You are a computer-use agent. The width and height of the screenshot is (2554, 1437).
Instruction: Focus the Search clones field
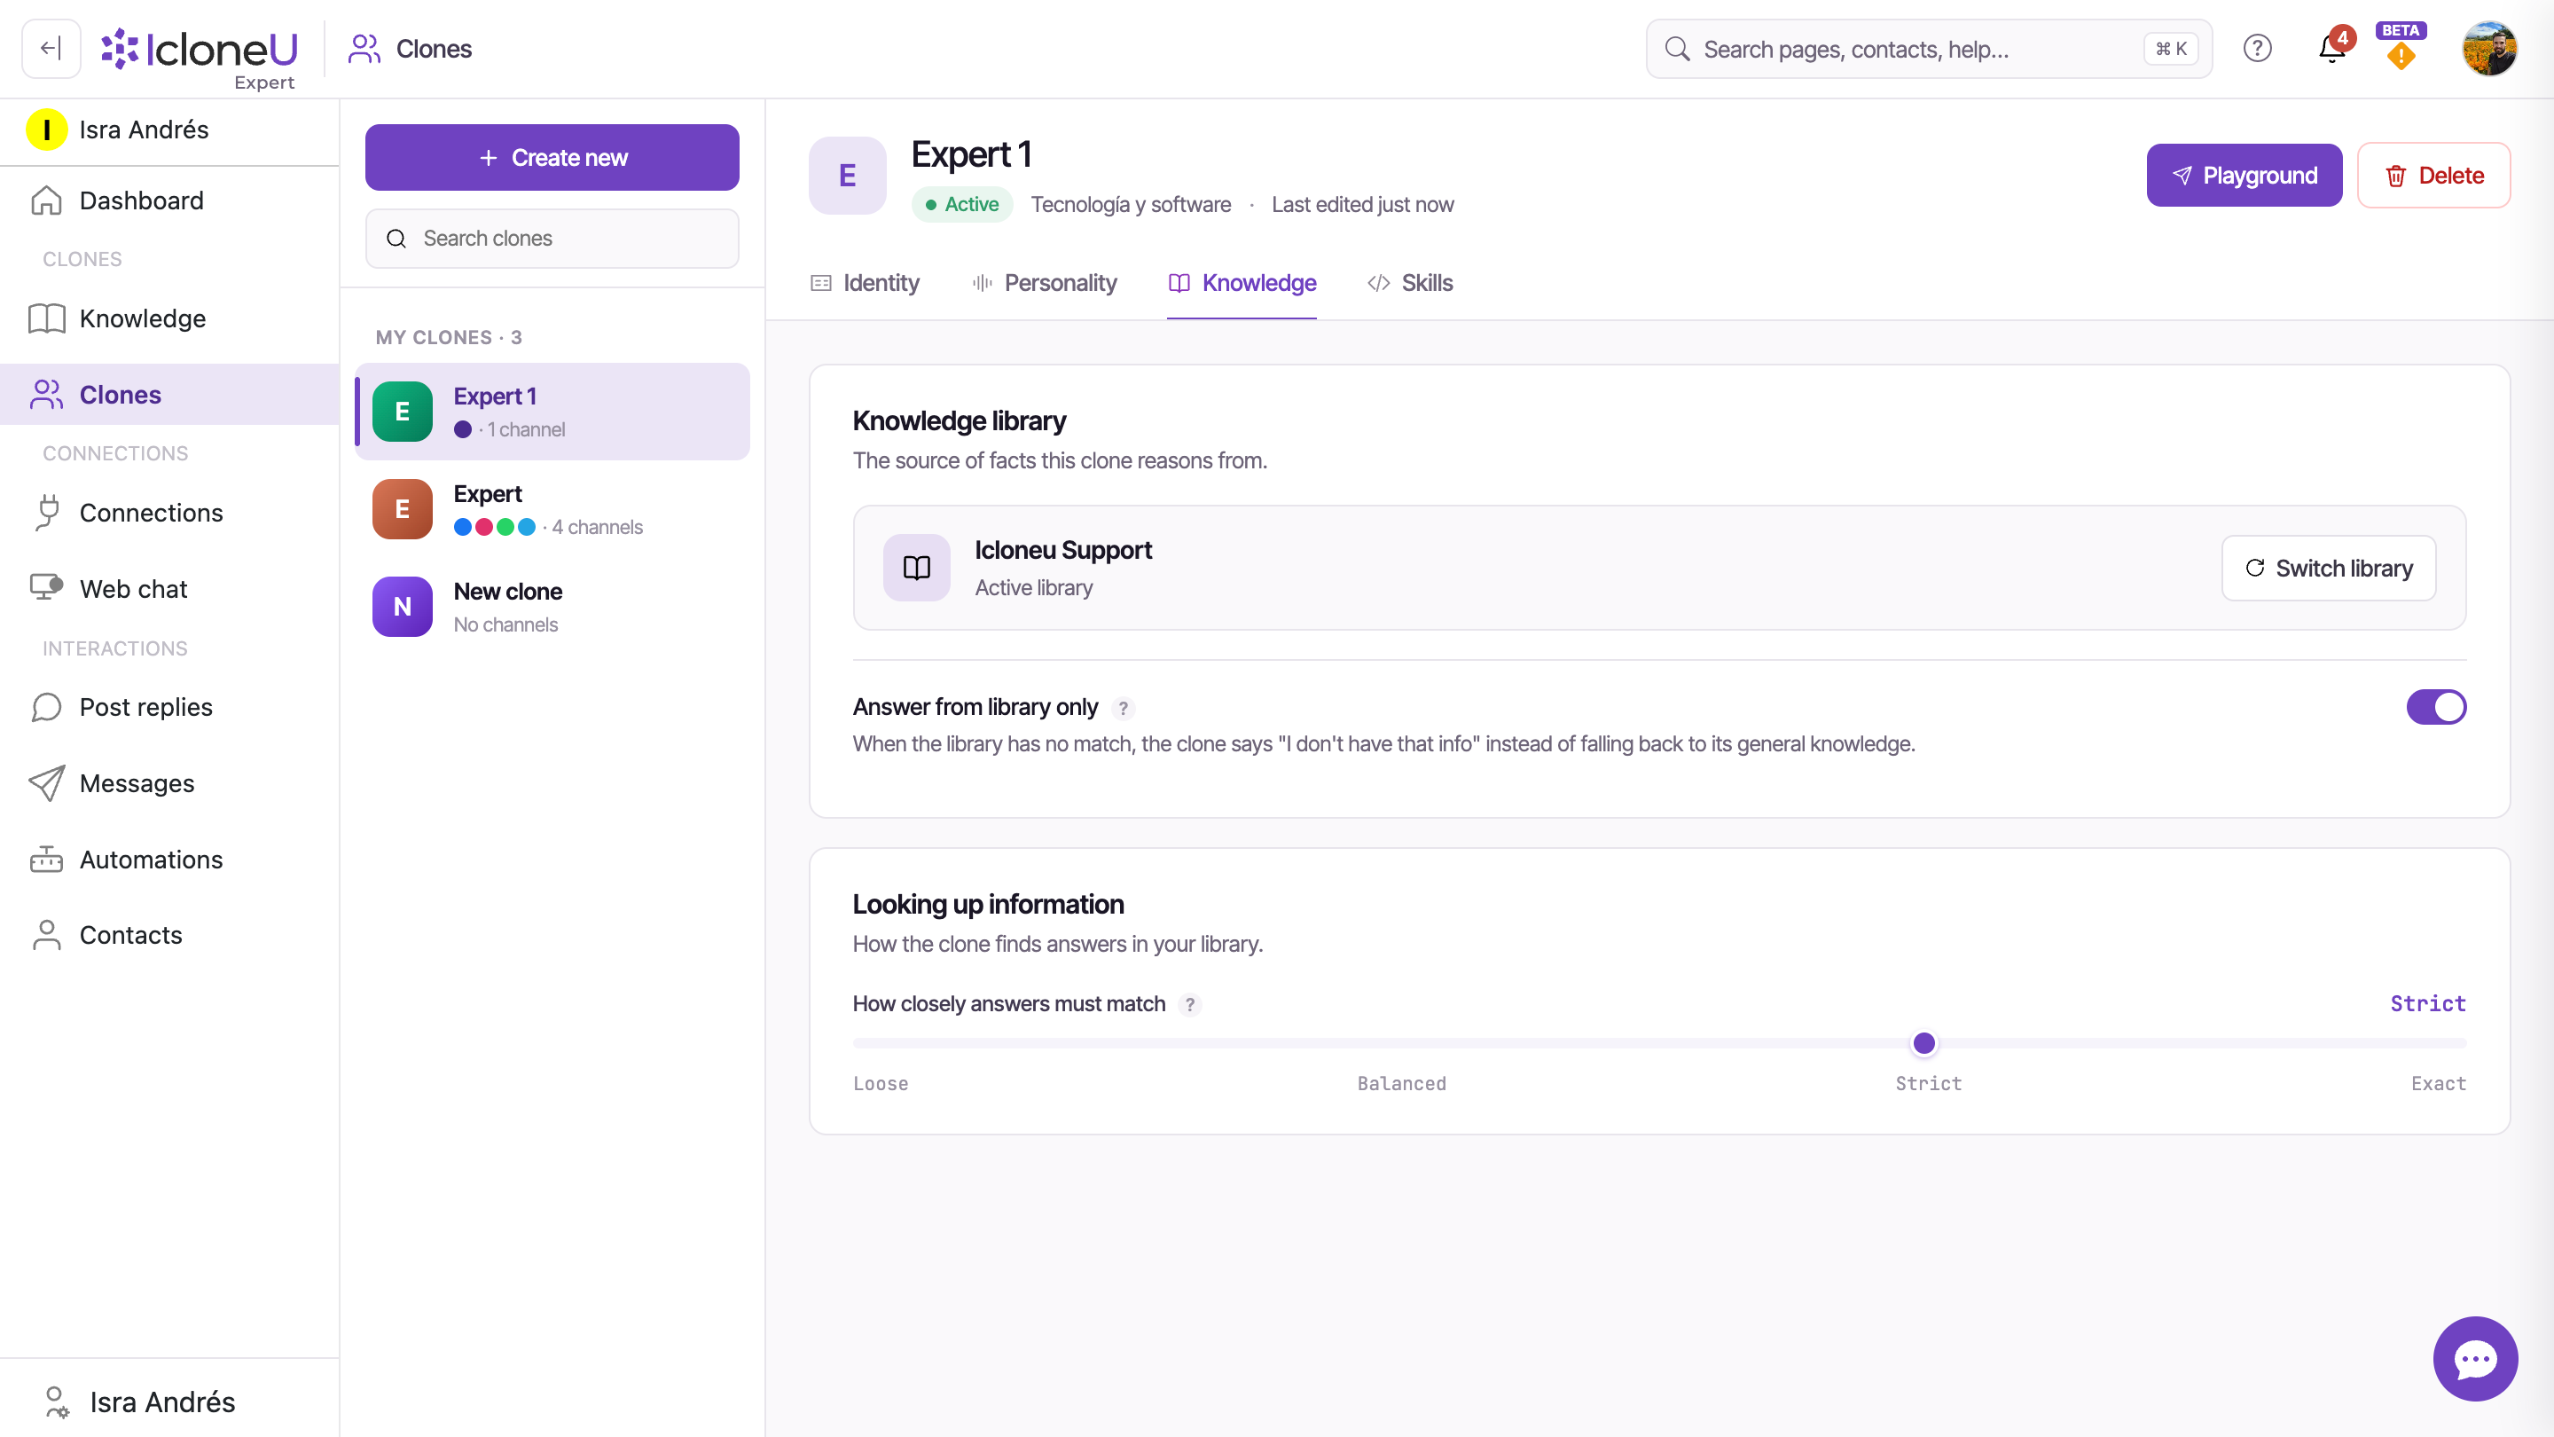click(552, 238)
